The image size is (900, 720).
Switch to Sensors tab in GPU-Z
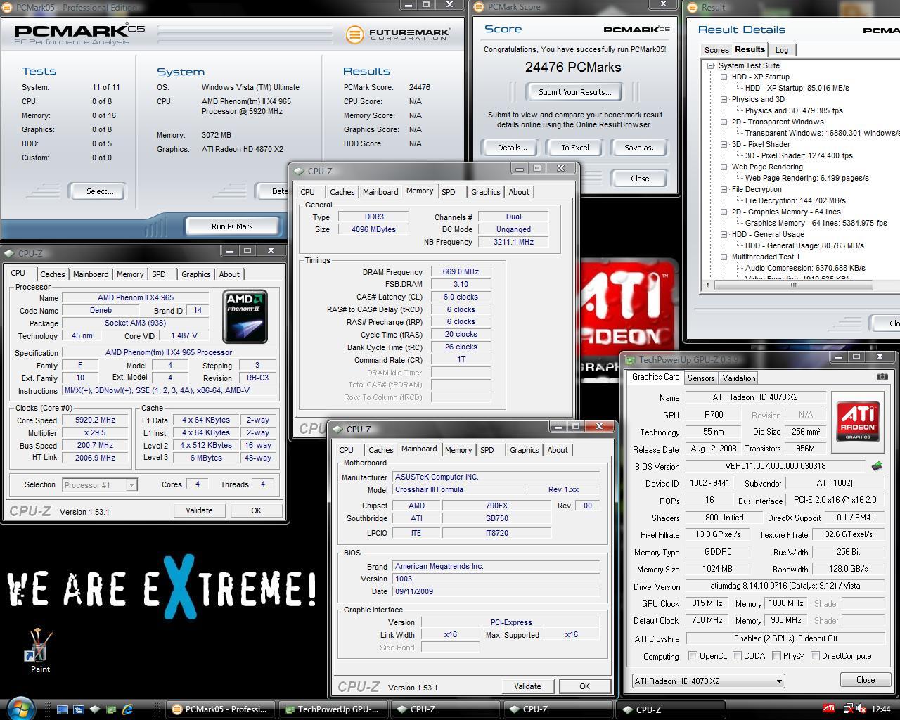click(701, 378)
